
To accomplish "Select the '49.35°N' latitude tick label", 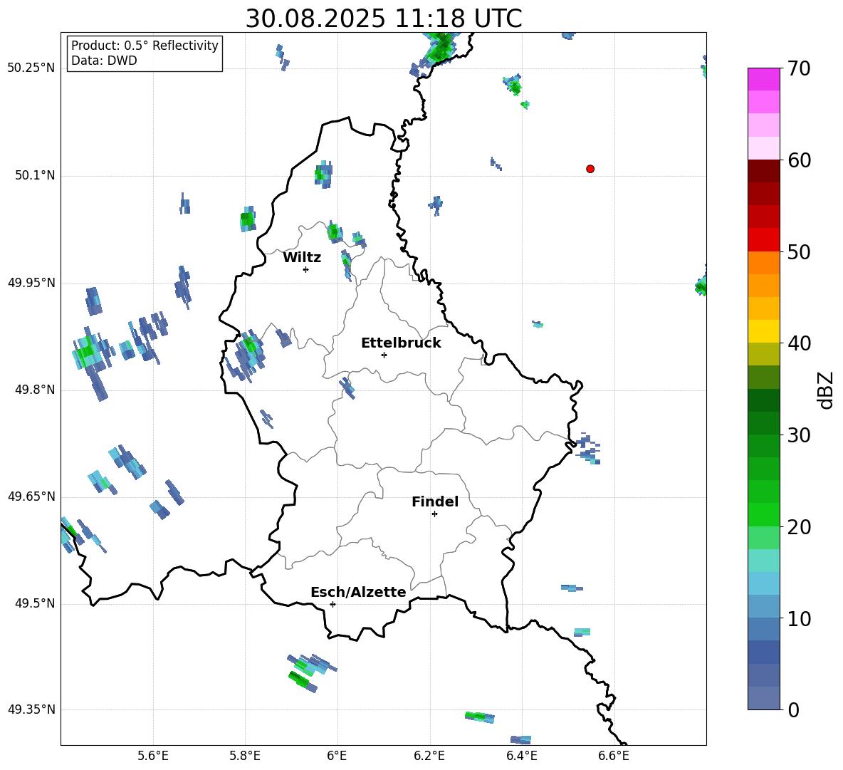I will (31, 710).
